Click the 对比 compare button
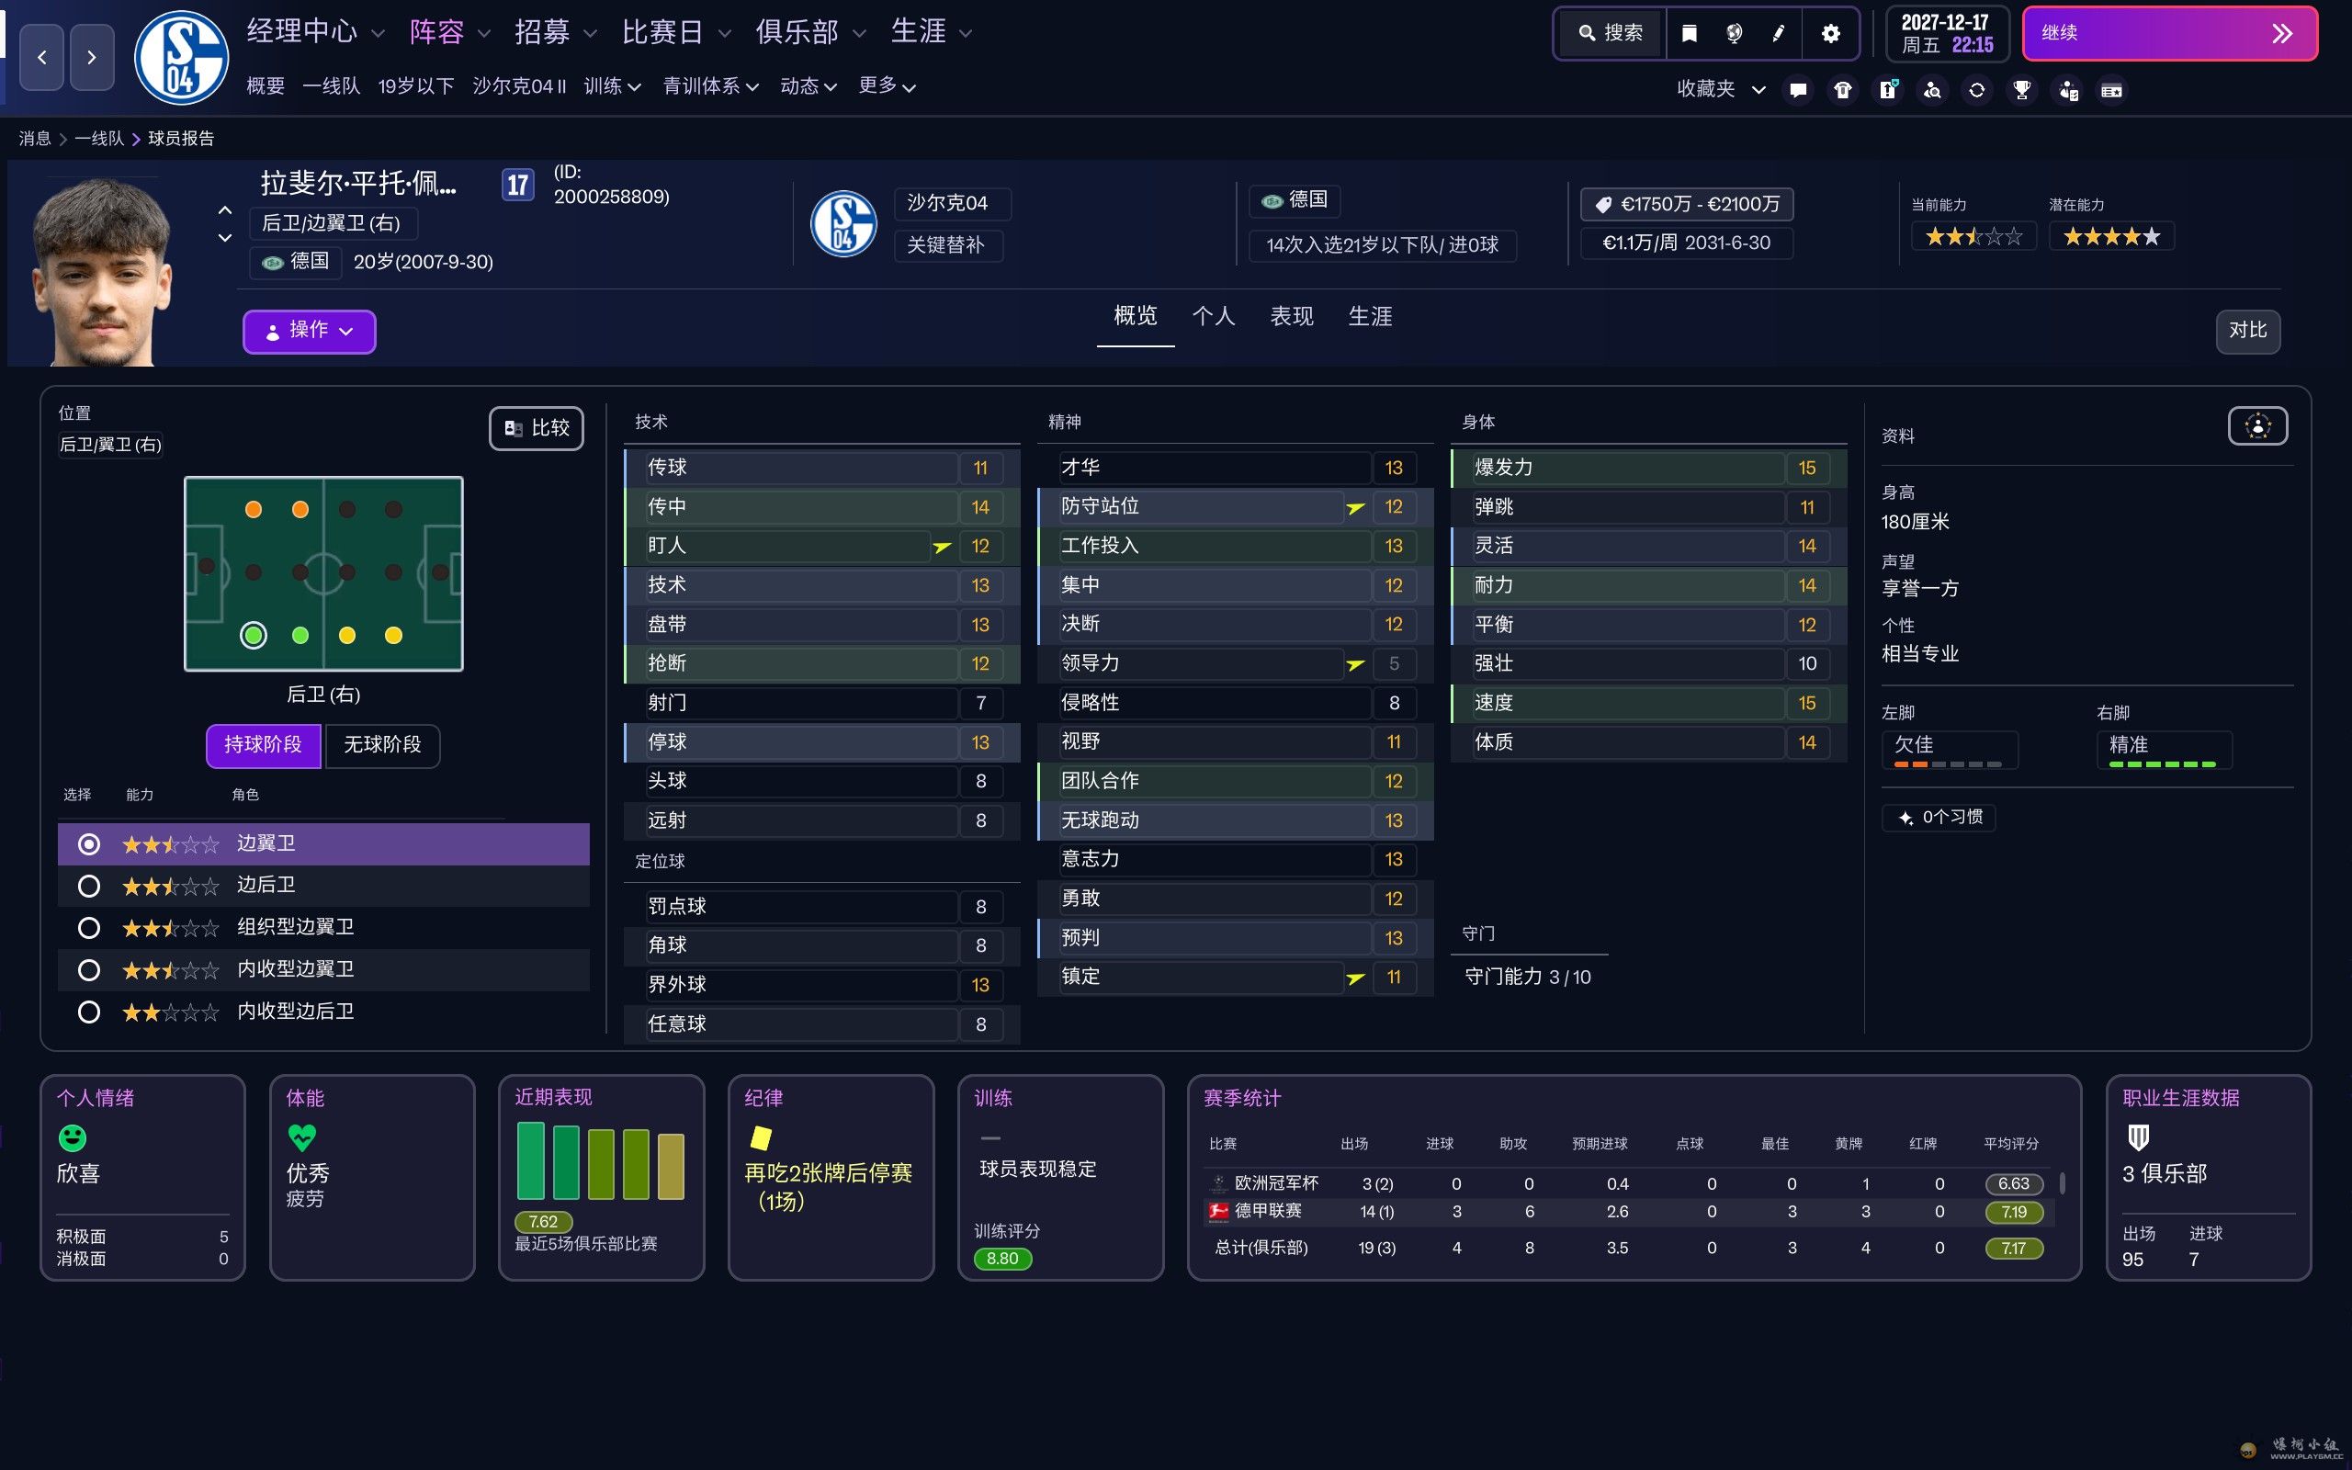Viewport: 2352px width, 1470px height. click(x=2247, y=332)
